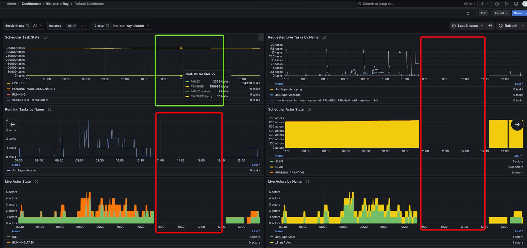Viewport: 527px width, 248px height.
Task: Open the news feed RSS icon
Action: [x=506, y=4]
